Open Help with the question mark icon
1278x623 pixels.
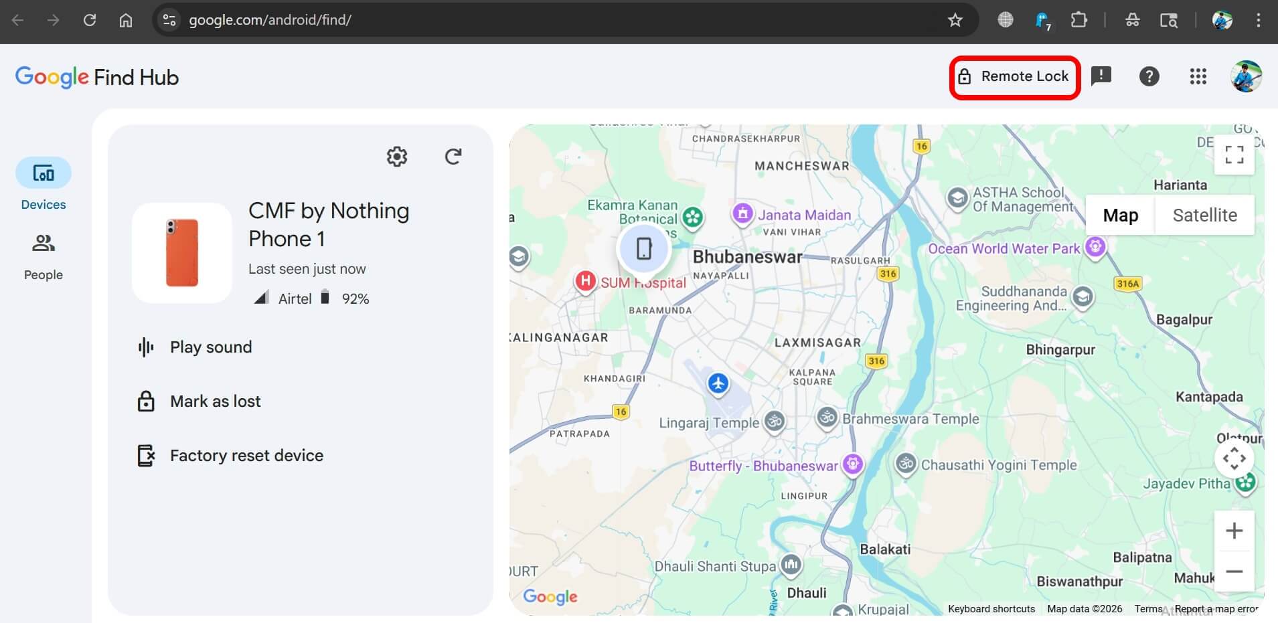click(1149, 76)
